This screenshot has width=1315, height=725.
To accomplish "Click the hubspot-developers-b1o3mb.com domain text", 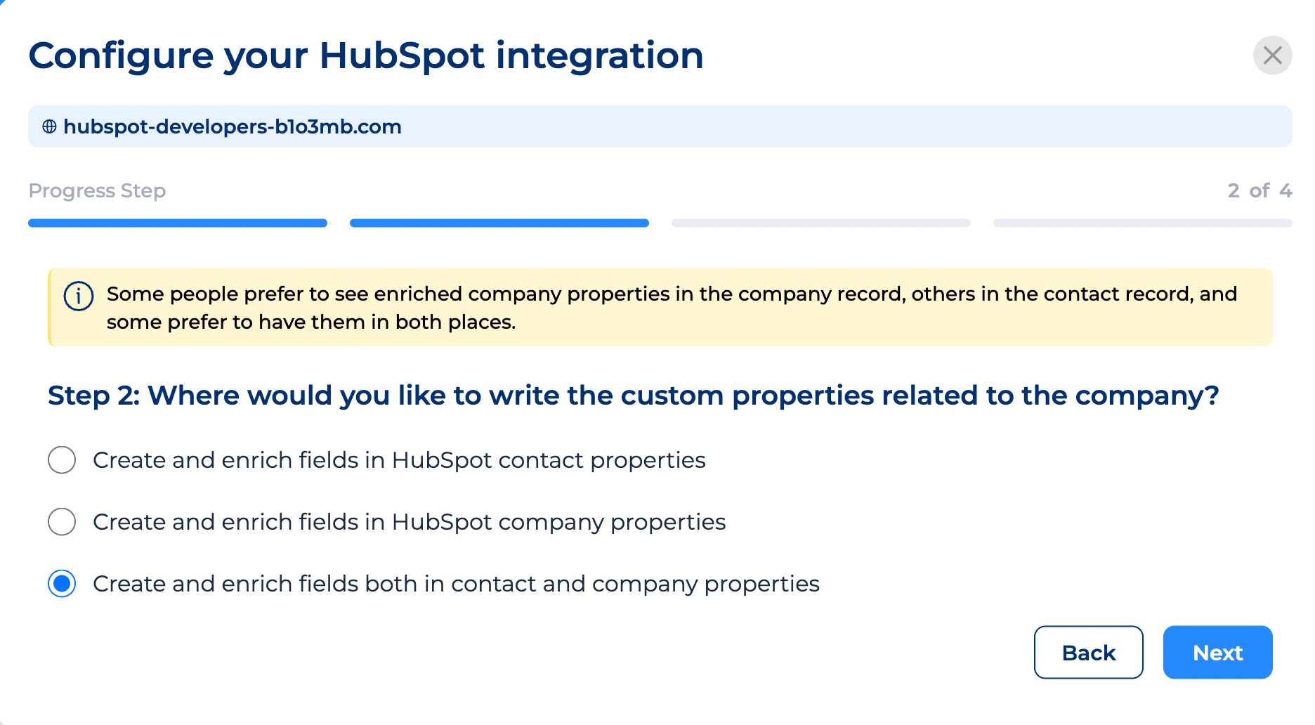I will [233, 126].
